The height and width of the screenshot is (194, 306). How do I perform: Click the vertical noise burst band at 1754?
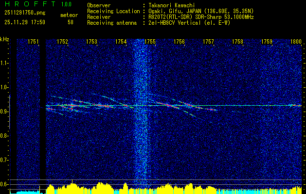point(142,113)
